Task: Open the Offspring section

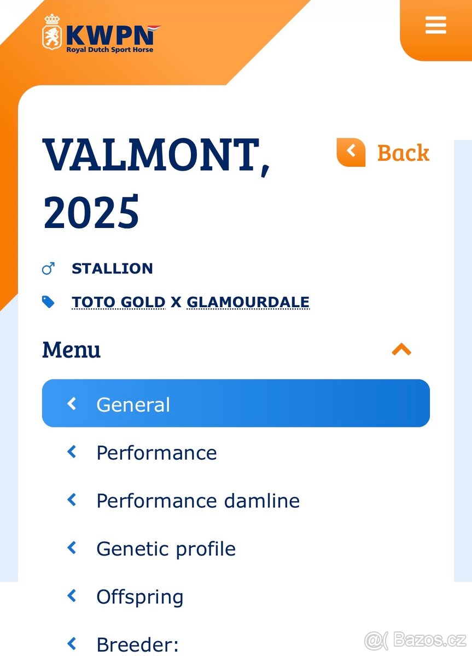Action: click(140, 596)
